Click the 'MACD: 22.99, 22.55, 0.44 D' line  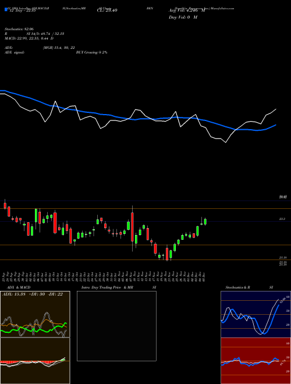click(x=29, y=38)
